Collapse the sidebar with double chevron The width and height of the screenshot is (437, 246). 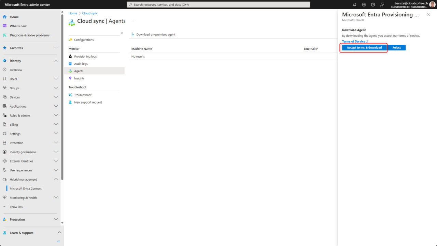point(58,241)
